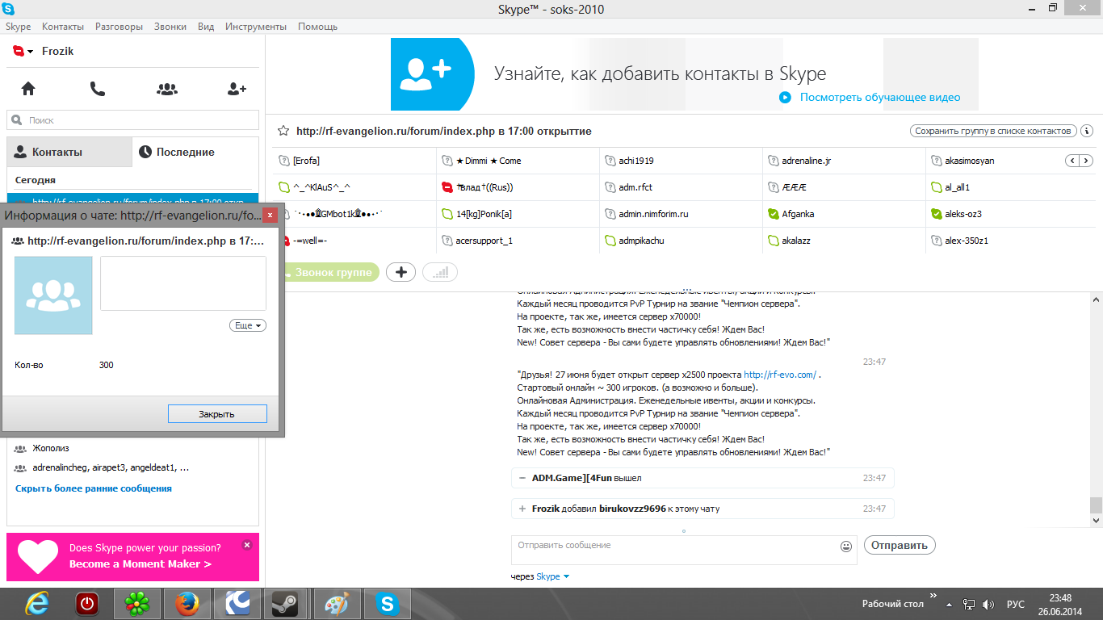
Task: Open the Frozik status dropdown arrow
Action: tap(30, 52)
